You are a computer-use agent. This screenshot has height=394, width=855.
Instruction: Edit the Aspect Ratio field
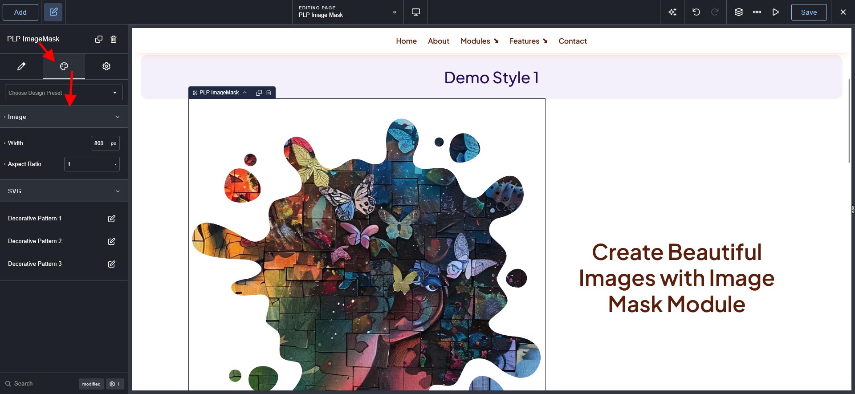point(92,164)
